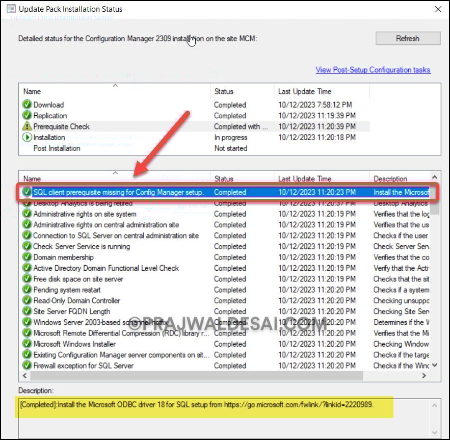Click check icon for Check Server Service is running
This screenshot has width=450, height=440.
[x=27, y=246]
